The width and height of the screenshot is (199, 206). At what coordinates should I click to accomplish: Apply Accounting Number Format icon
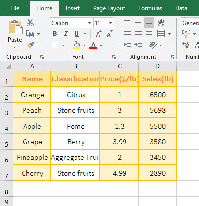click(x=186, y=34)
